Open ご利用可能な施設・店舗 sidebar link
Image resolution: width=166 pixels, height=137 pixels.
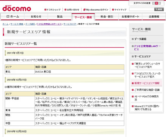coord(147,90)
